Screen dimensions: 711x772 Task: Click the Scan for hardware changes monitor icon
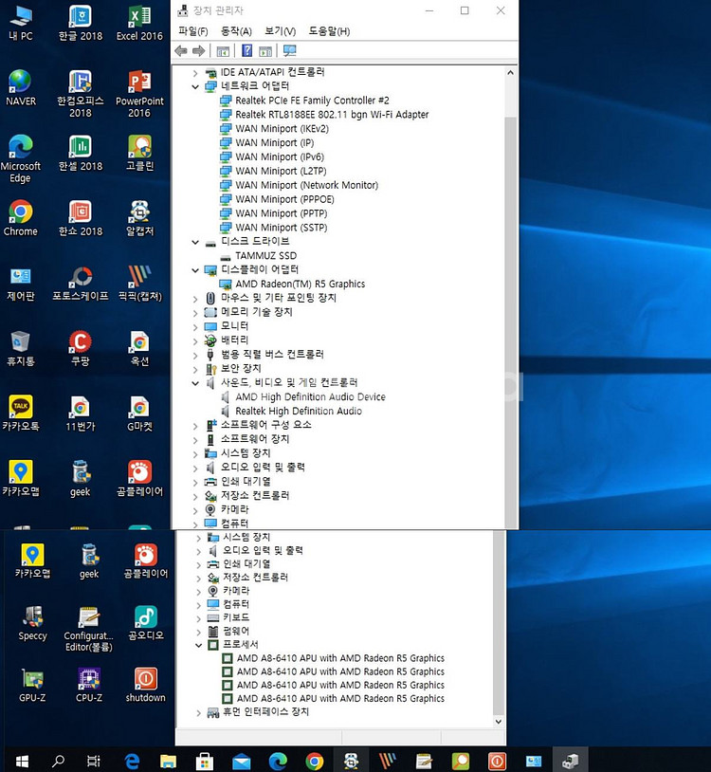pos(290,50)
